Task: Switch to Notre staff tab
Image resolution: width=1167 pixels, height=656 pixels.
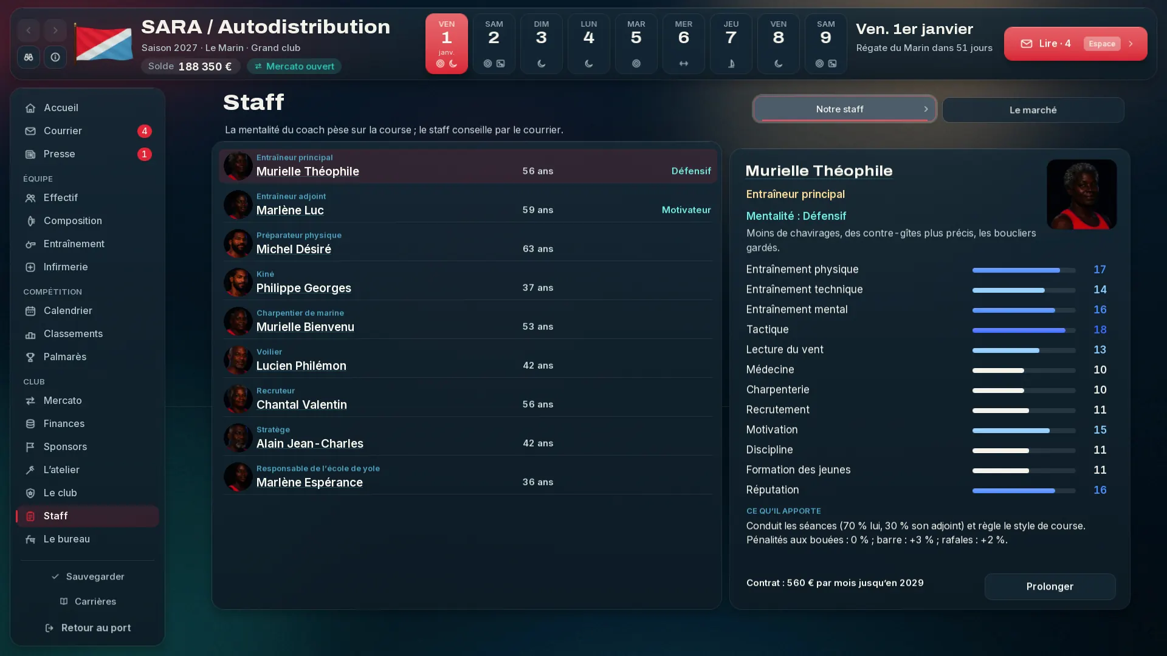Action: pyautogui.click(x=844, y=109)
